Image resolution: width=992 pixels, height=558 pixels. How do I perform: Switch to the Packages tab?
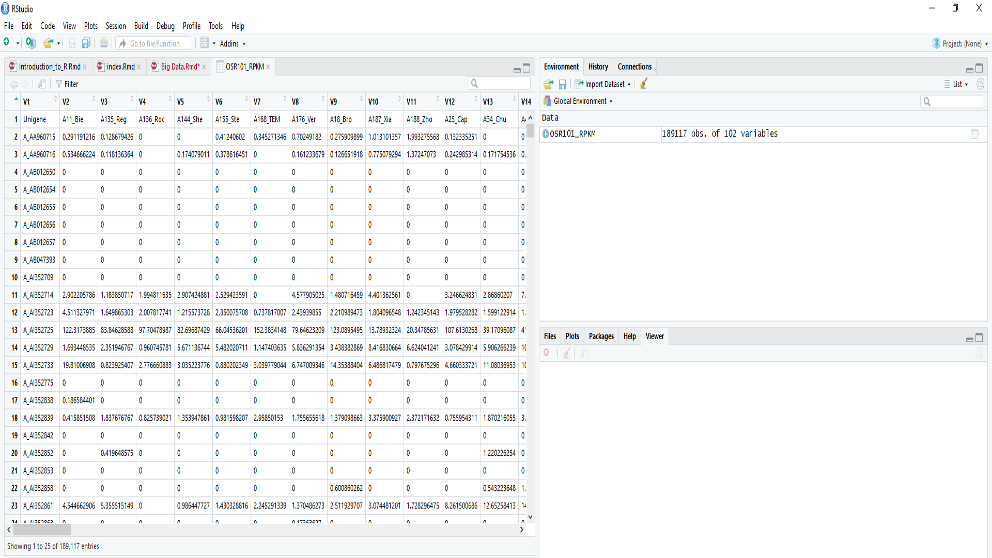pyautogui.click(x=601, y=337)
